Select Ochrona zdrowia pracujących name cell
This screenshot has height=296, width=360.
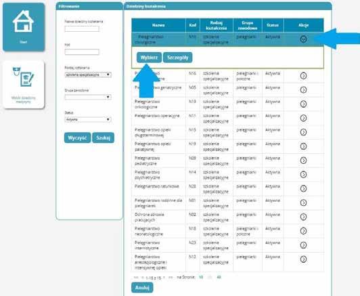coord(158,217)
